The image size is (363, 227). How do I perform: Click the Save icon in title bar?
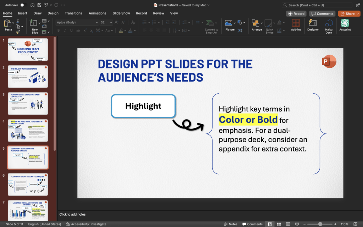pyautogui.click(x=40, y=5)
